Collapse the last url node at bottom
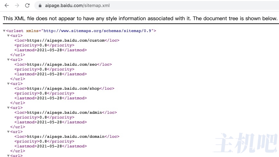Screen dimensions: 279x157 click(8, 156)
